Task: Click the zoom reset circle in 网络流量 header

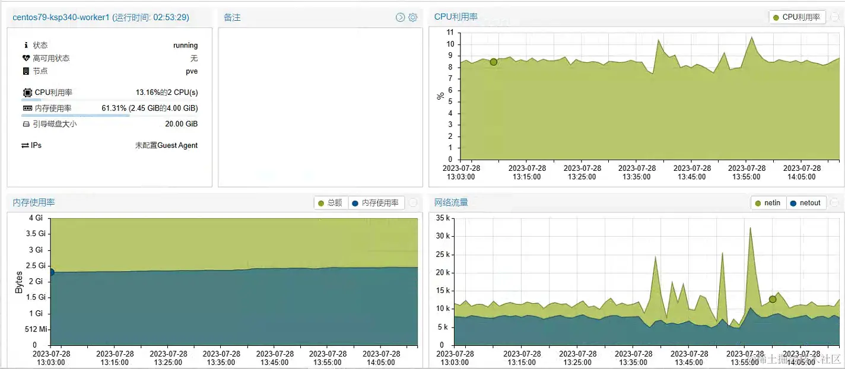Action: click(x=834, y=203)
